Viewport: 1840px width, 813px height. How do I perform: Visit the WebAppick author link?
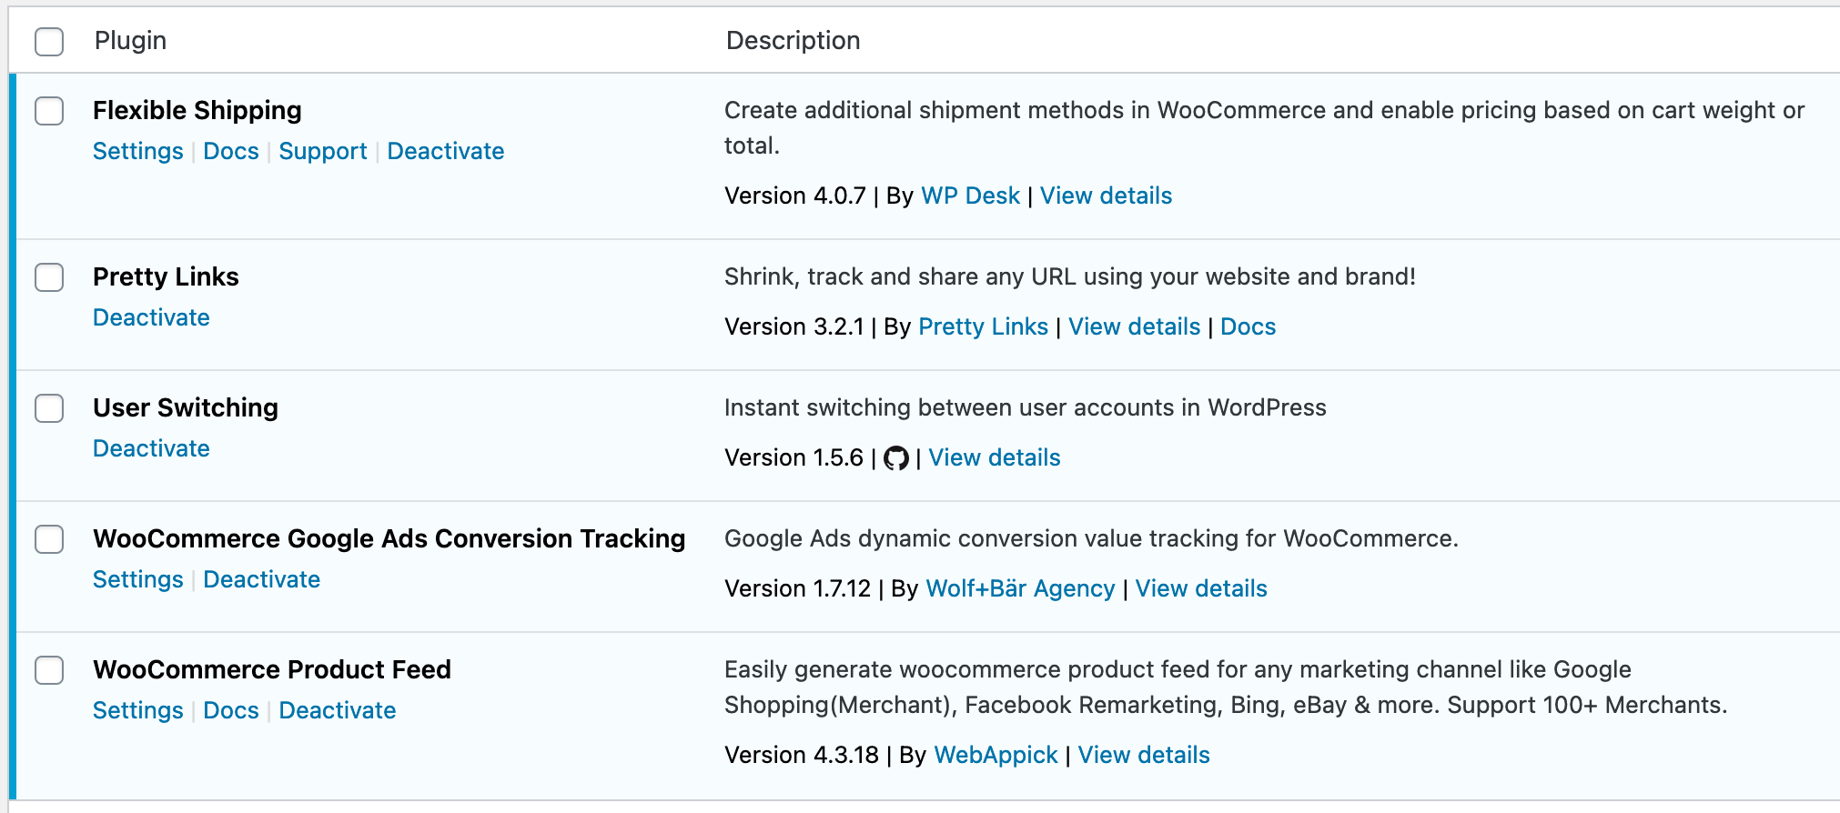point(996,755)
